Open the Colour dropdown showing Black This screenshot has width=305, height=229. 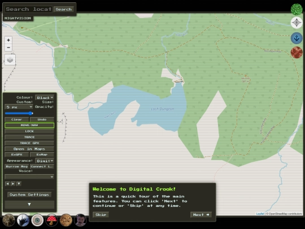[45, 97]
